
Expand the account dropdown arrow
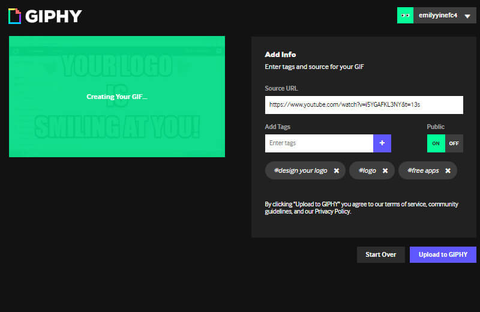467,16
